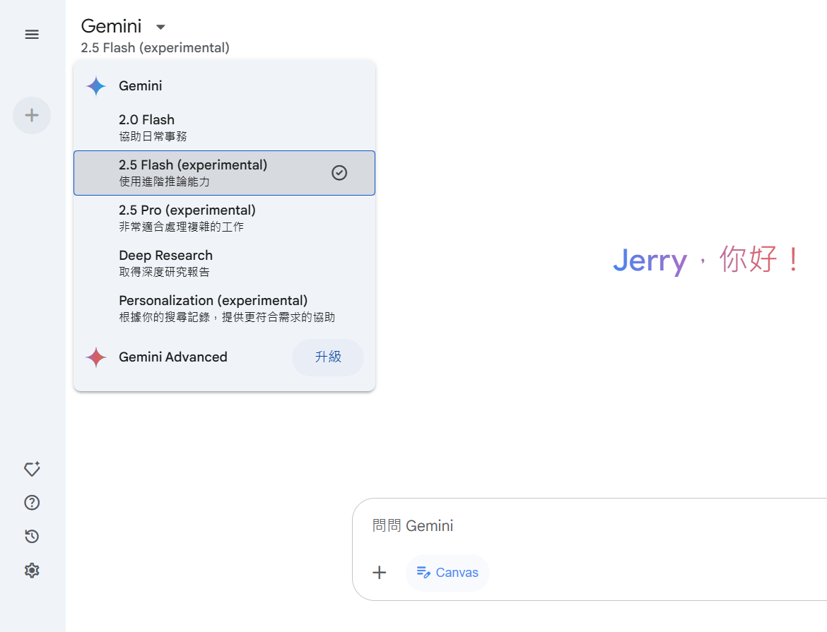
Task: Select the 2.0 Flash model
Action: point(224,128)
